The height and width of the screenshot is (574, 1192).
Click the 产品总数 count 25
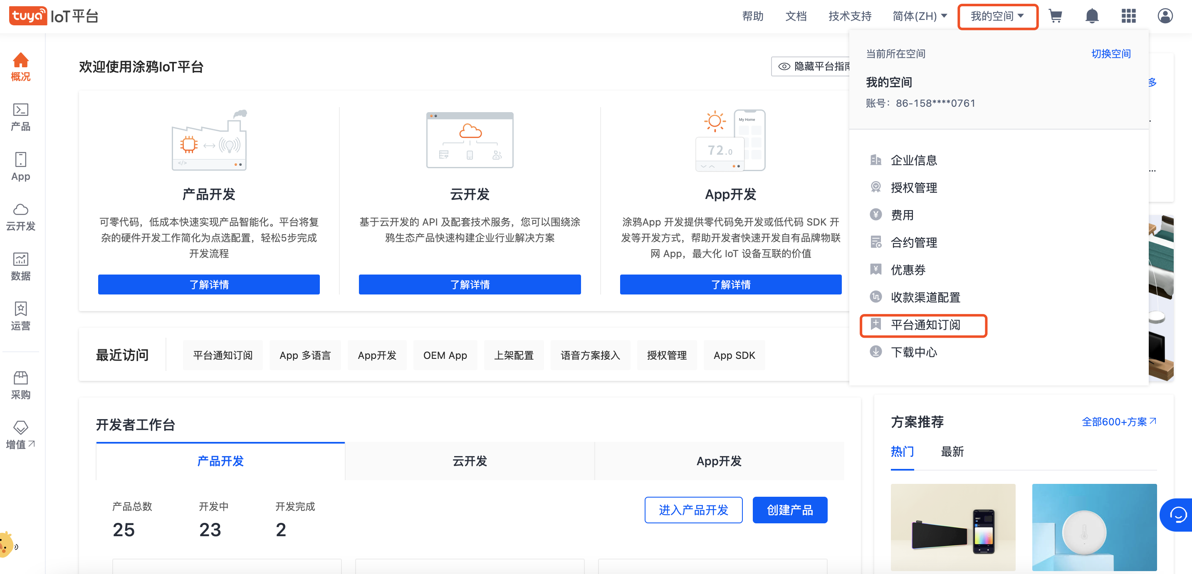click(x=124, y=530)
